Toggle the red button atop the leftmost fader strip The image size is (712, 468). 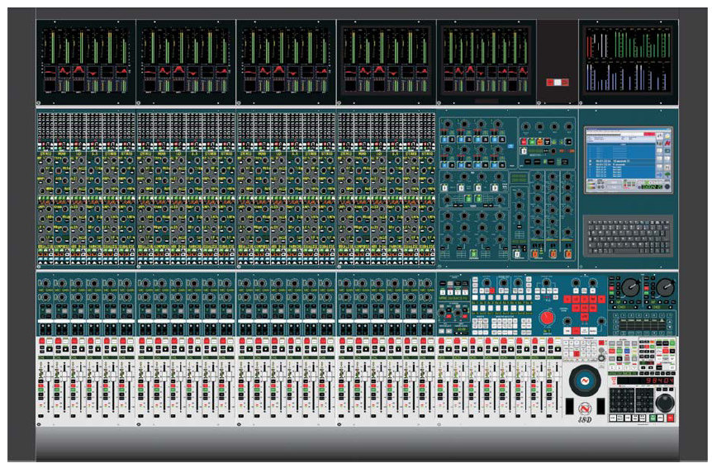[42, 341]
